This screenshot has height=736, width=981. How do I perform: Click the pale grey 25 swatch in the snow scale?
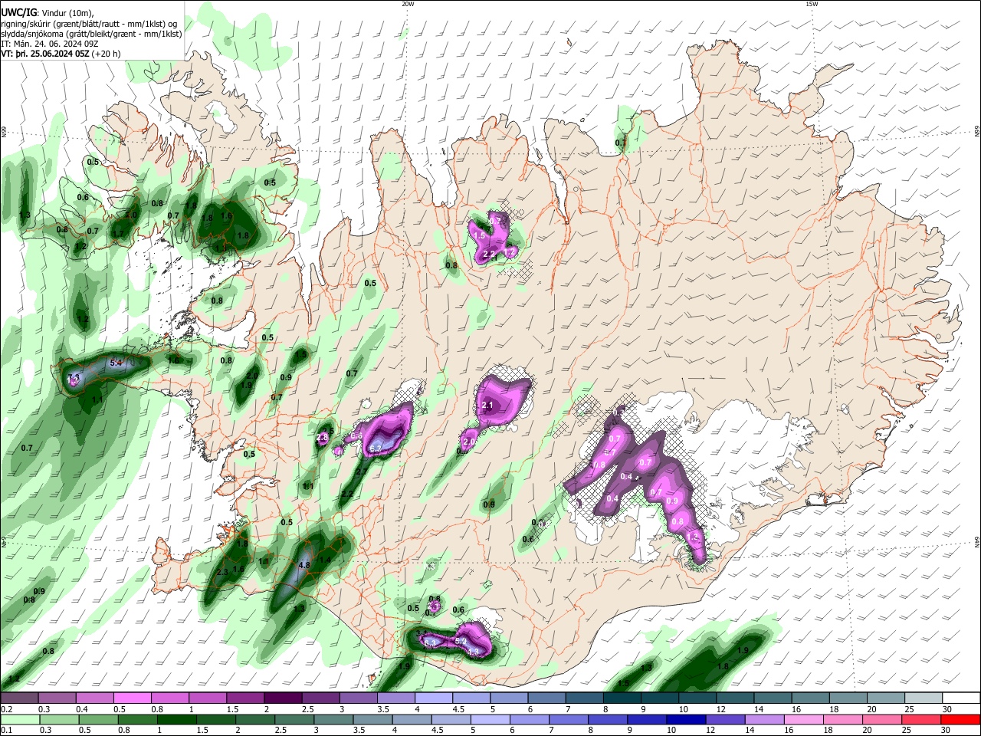(924, 698)
